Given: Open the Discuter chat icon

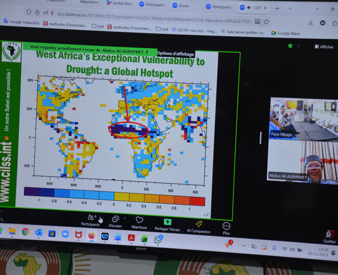Looking at the screenshot, I should pos(115,219).
